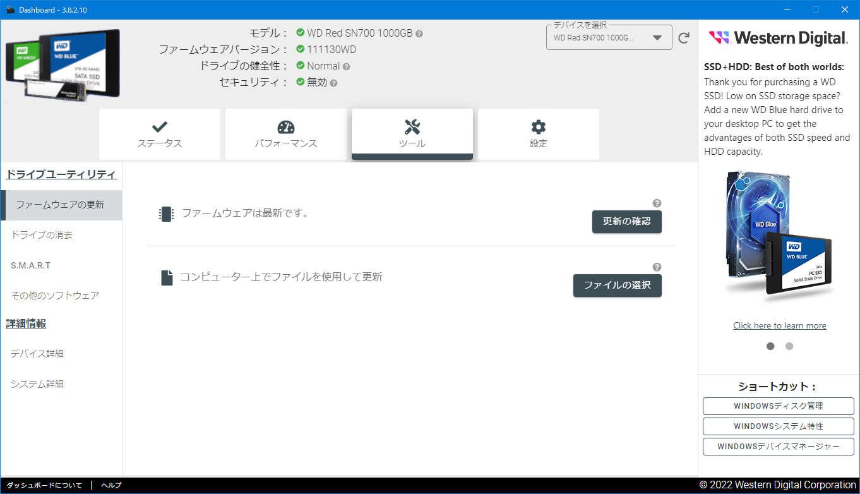
Task: Click help icon beside Normal drive health
Action: click(346, 66)
